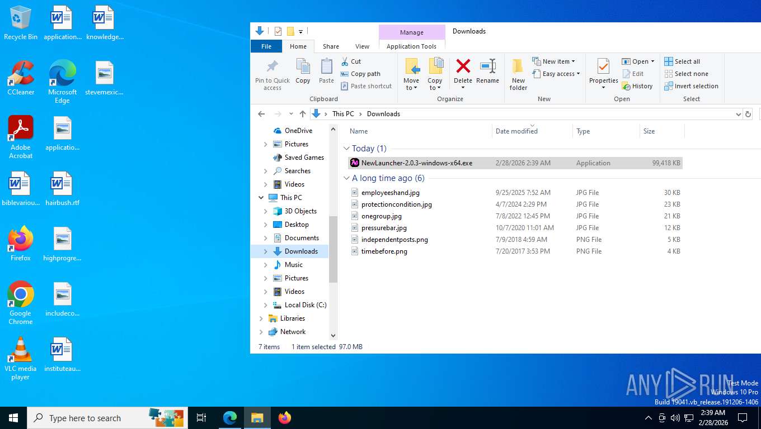Cut the selected file
The width and height of the screenshot is (761, 429).
tap(351, 61)
